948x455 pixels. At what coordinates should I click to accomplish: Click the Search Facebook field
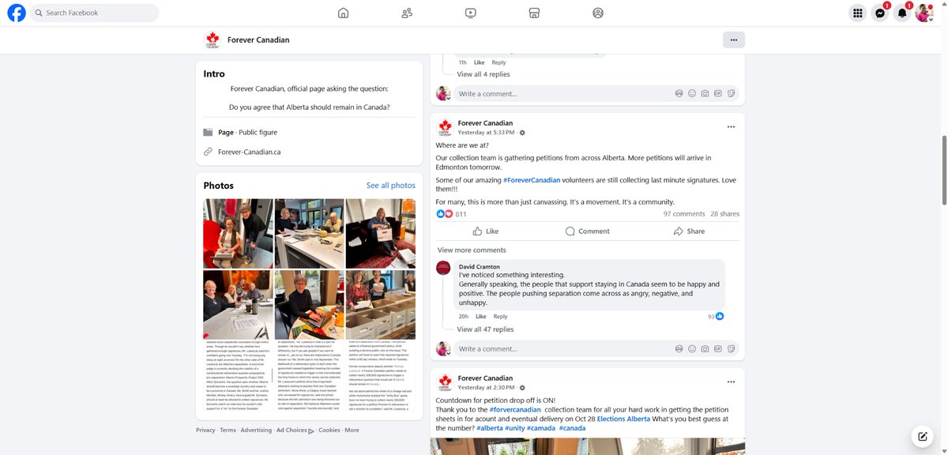coord(95,13)
